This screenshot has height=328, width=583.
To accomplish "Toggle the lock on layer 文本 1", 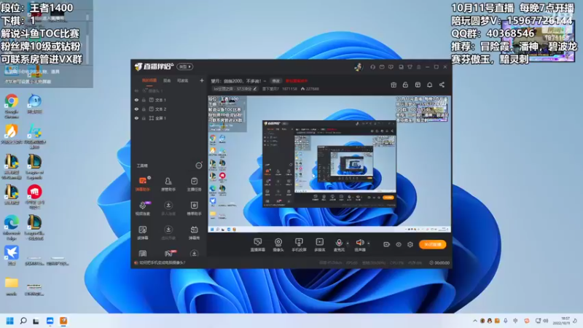I will click(144, 100).
